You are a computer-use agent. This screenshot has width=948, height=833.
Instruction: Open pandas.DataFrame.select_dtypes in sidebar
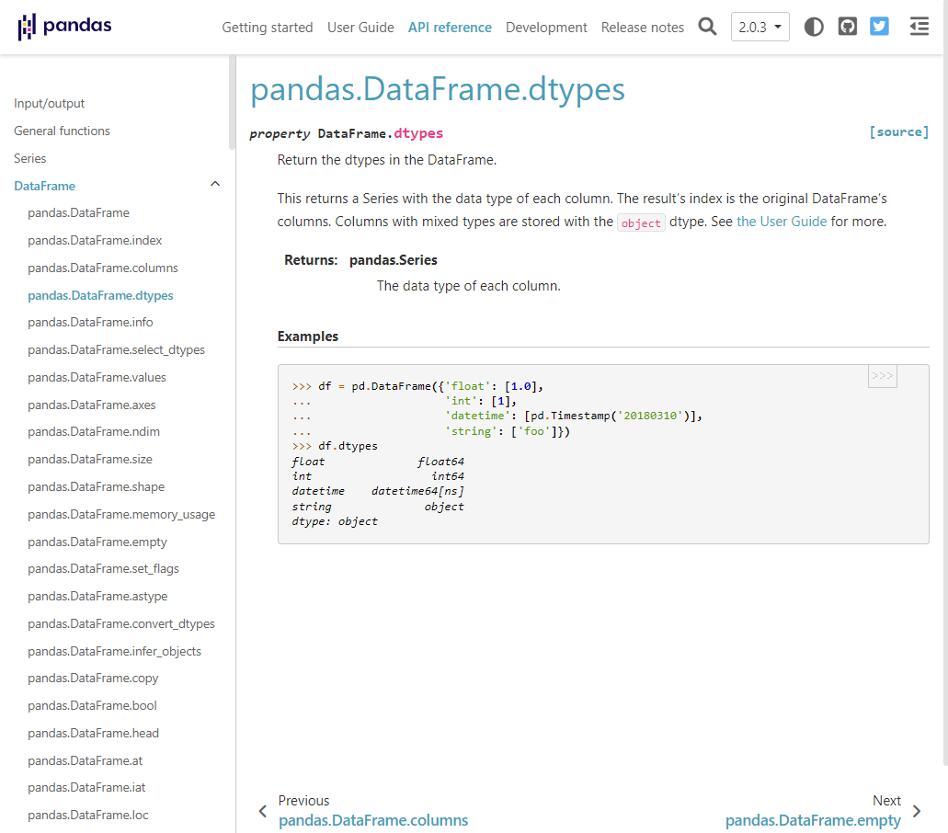click(x=116, y=349)
